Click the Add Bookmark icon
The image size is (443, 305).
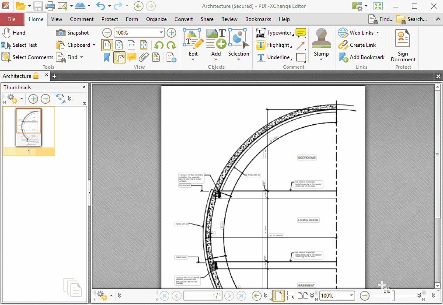coord(344,57)
